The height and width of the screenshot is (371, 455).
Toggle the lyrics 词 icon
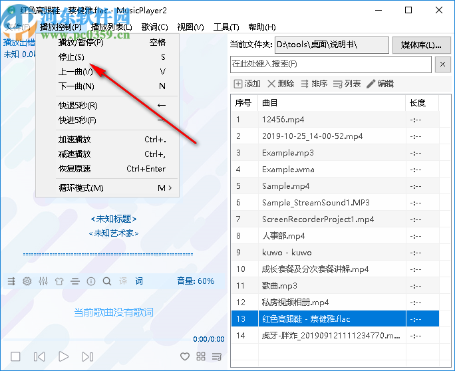139,281
